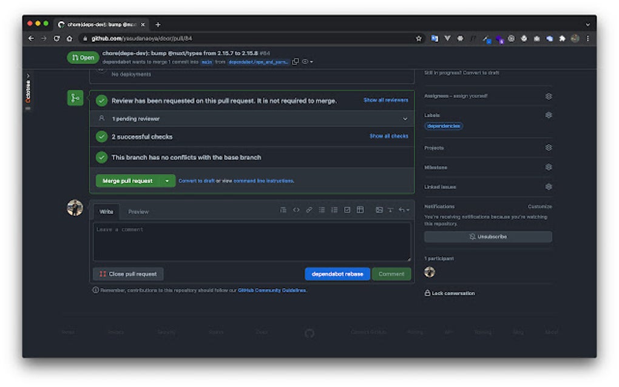
Task: Open the tab search chevron in Chrome
Action: [x=588, y=24]
